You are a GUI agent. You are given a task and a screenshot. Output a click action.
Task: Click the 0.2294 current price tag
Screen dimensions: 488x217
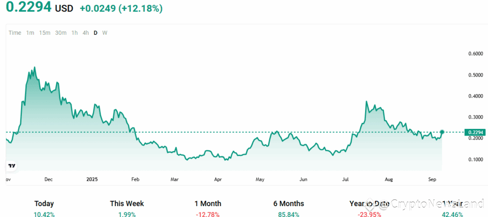pos(475,132)
